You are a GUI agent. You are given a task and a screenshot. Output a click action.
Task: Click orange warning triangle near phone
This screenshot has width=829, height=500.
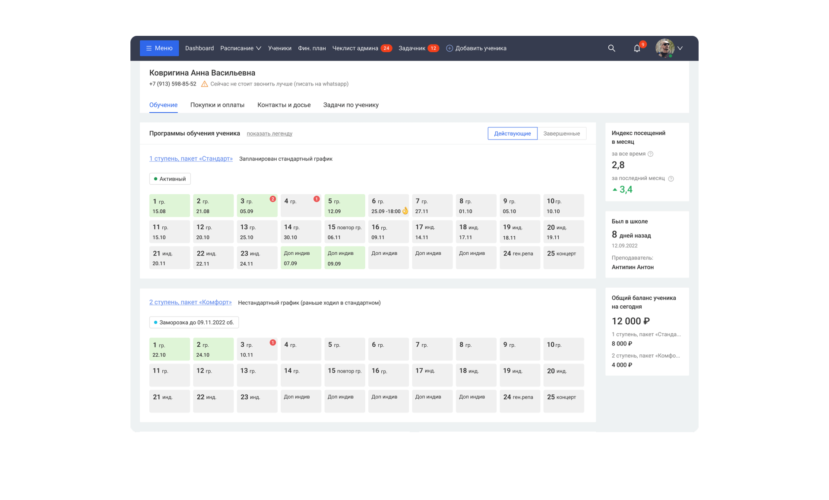[204, 84]
